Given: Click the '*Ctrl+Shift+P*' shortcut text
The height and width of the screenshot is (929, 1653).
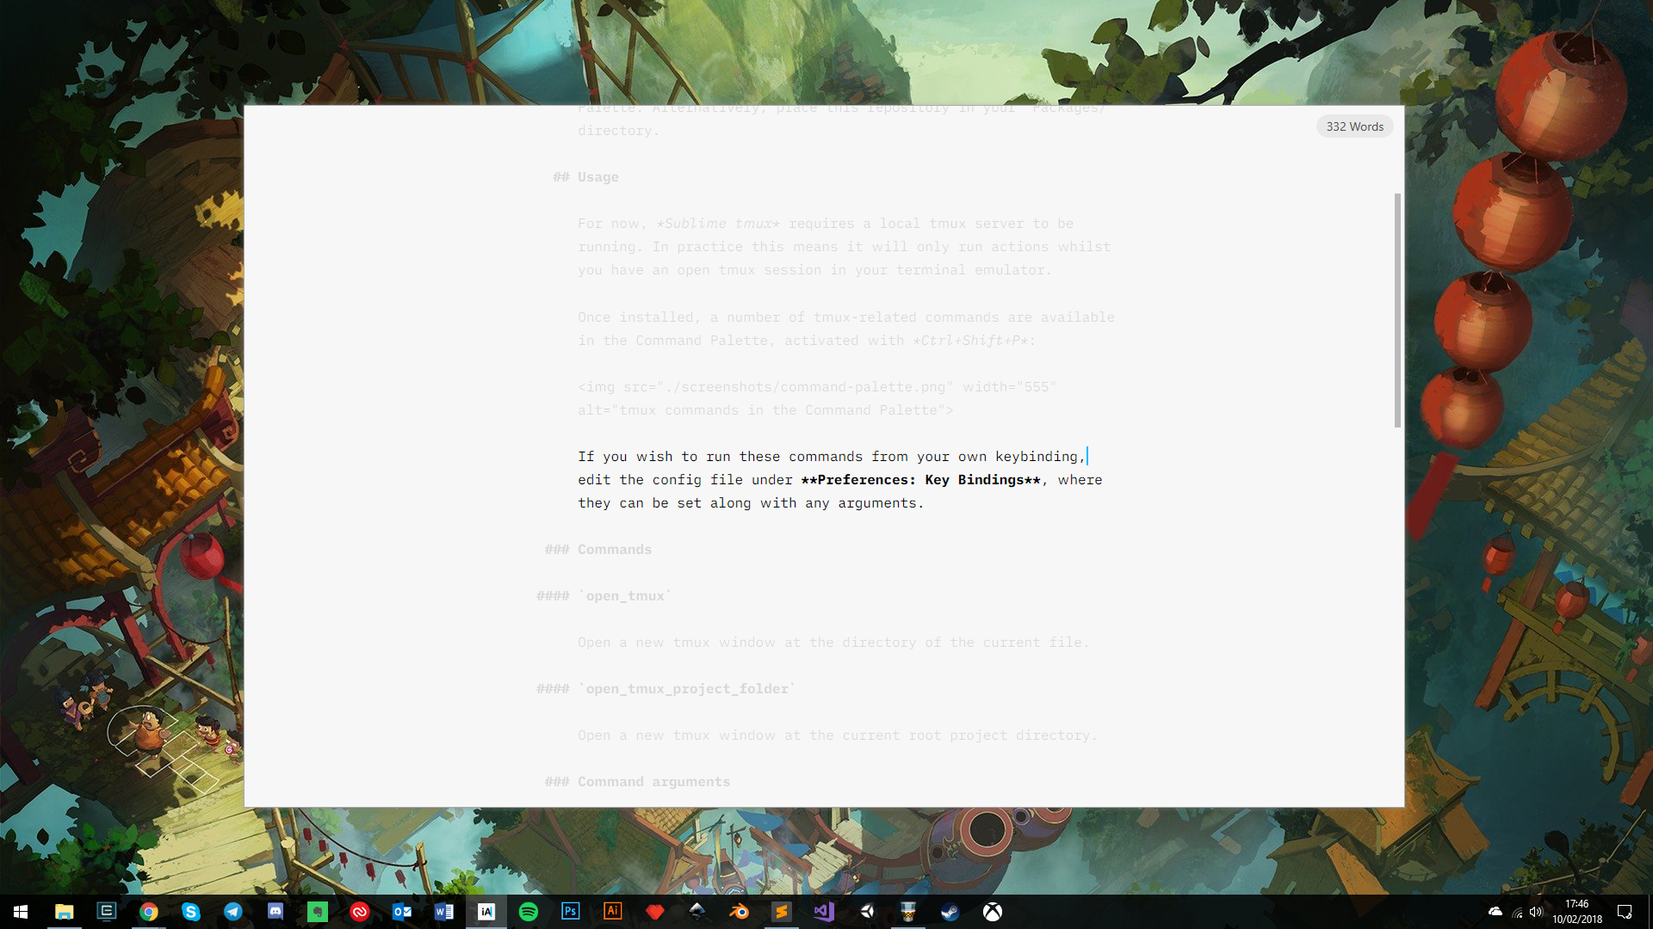Looking at the screenshot, I should [970, 341].
